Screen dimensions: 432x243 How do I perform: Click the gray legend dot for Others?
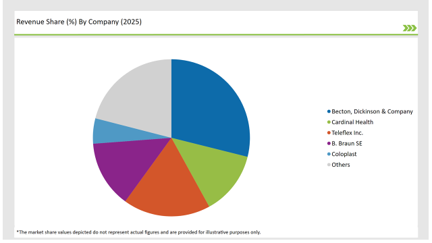click(329, 165)
